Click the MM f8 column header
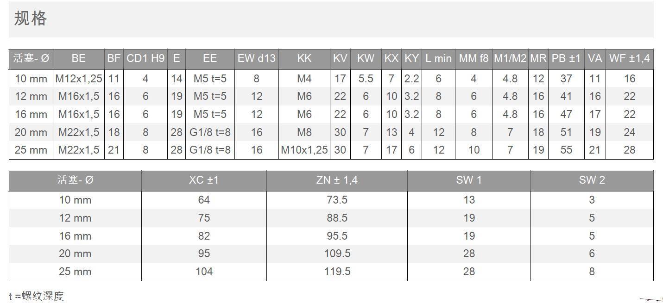This screenshot has width=663, height=303. point(474,58)
